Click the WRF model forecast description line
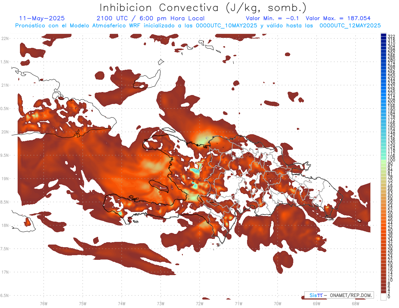 [x=198, y=25]
